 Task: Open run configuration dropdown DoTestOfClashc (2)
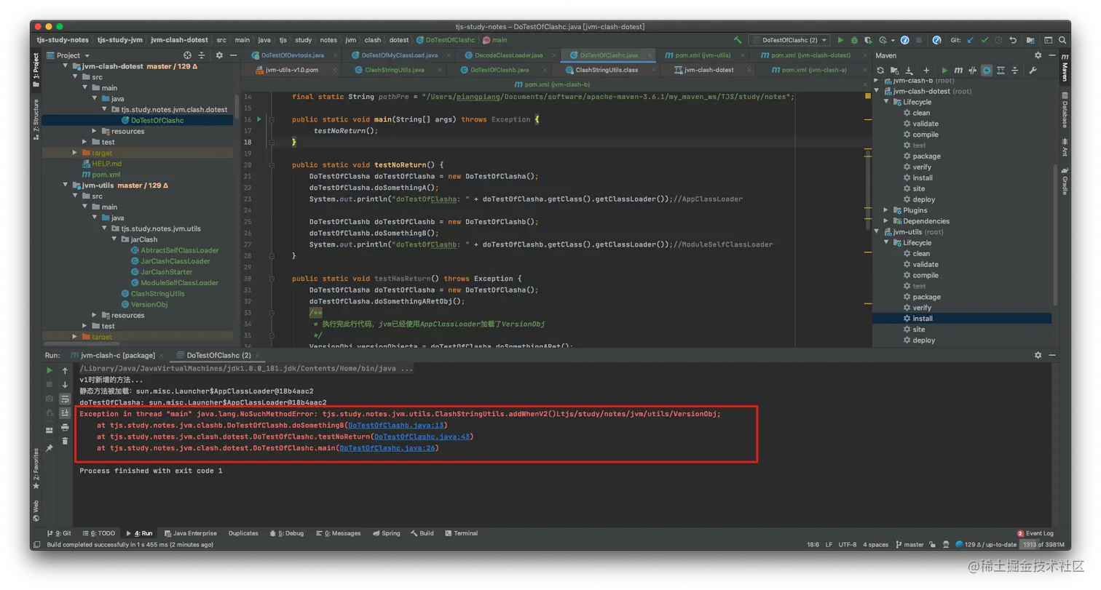click(790, 40)
